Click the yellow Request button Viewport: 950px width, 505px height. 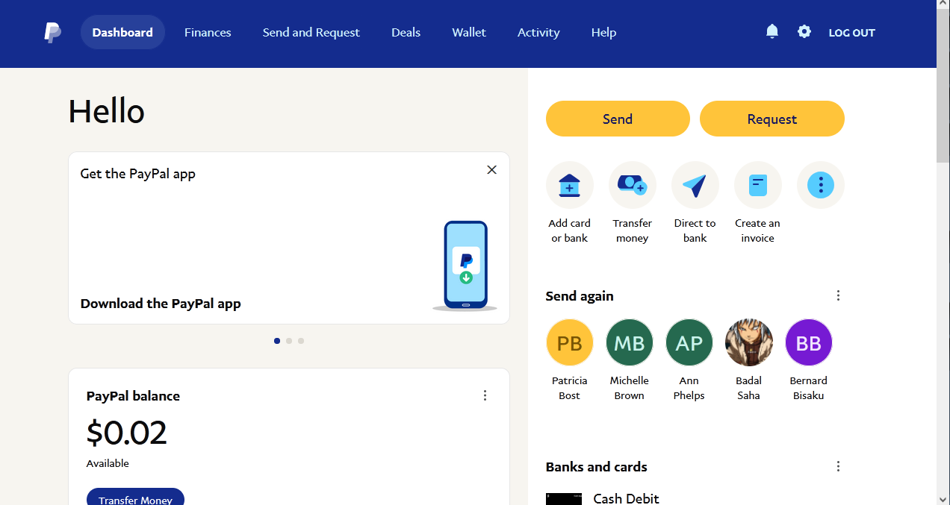(772, 119)
